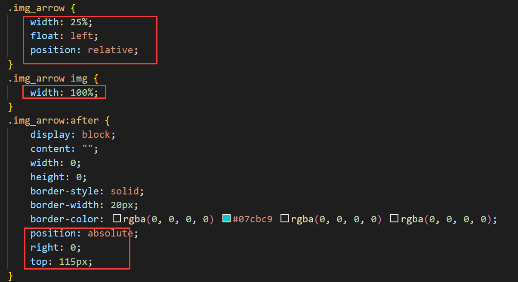Click the block display value
Screen dimensions: 518x282
click(96, 135)
